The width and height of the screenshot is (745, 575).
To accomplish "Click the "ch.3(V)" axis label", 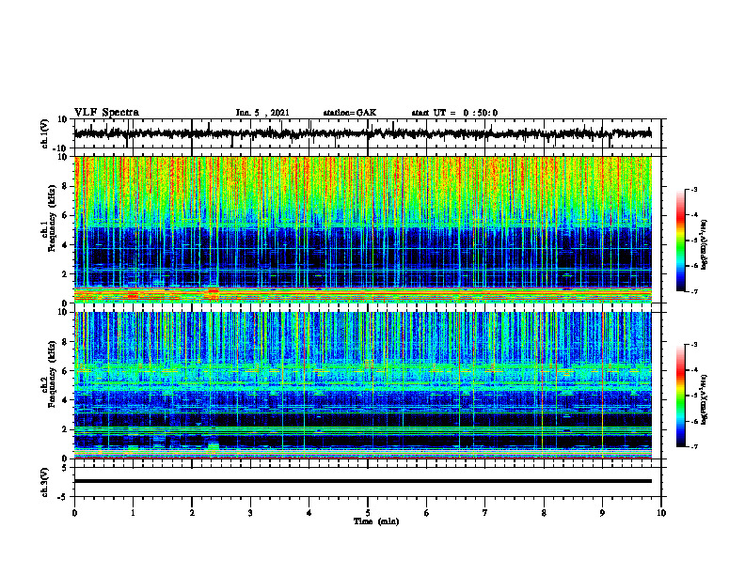I will coord(44,483).
